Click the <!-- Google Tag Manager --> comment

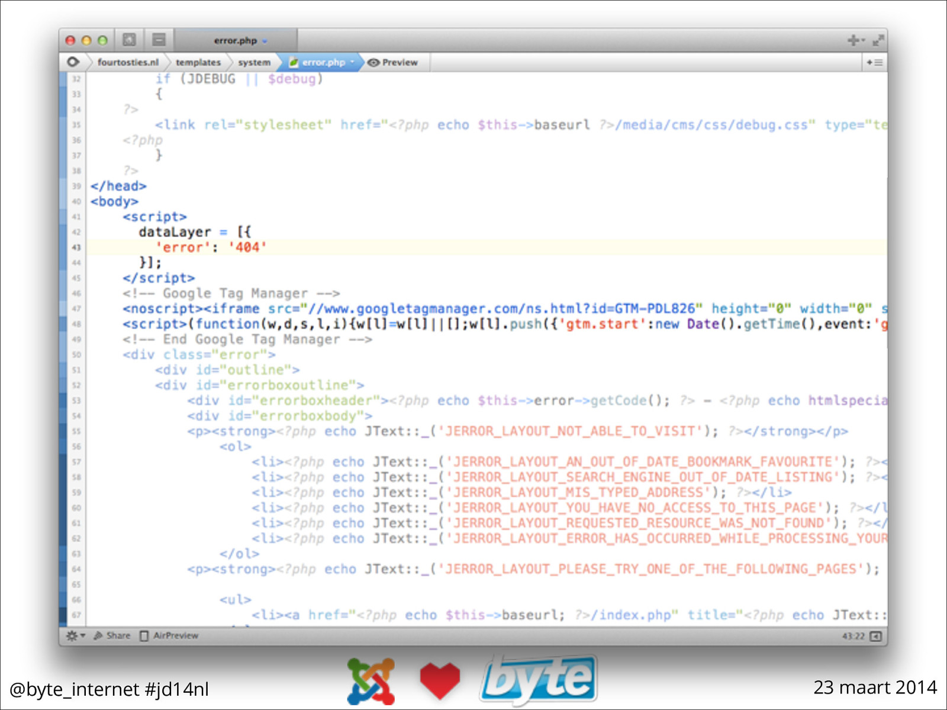click(x=231, y=293)
